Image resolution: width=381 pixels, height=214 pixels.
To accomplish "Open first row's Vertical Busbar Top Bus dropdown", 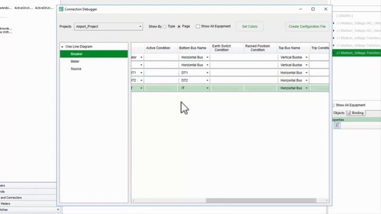I will tap(307, 57).
